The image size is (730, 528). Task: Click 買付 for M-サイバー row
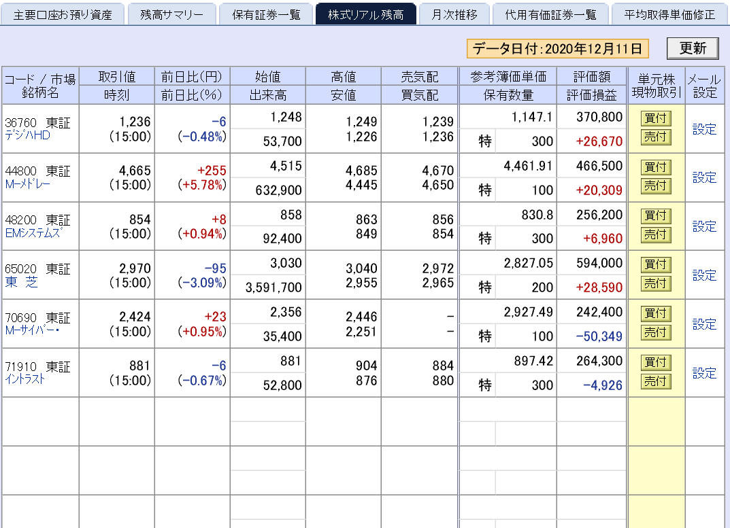tap(656, 313)
